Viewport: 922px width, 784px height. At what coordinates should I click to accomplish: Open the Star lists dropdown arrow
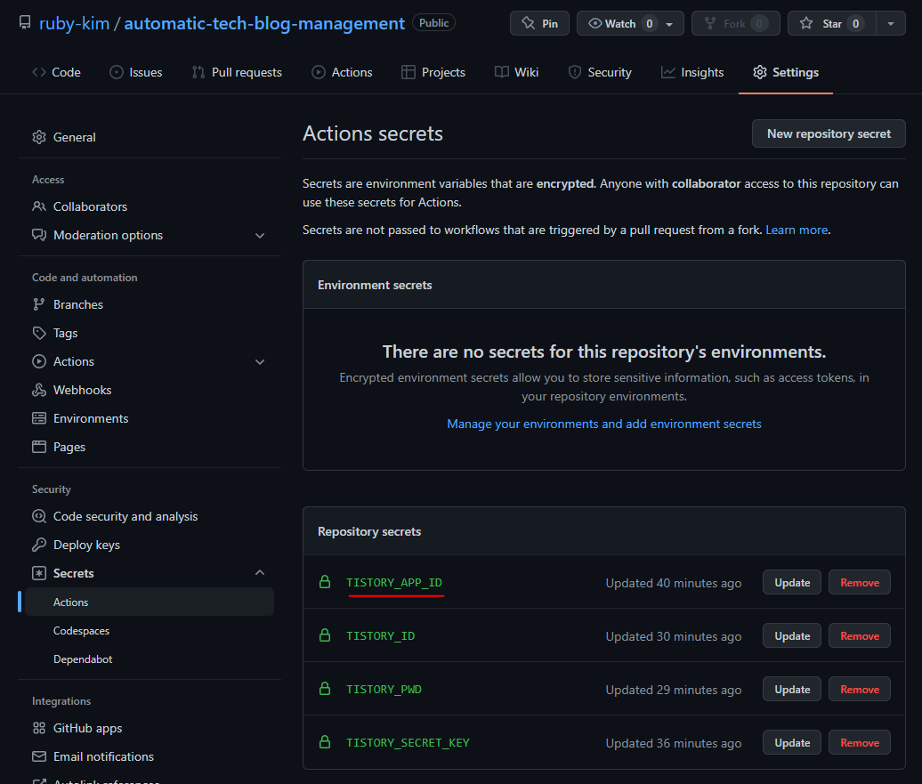(x=891, y=23)
